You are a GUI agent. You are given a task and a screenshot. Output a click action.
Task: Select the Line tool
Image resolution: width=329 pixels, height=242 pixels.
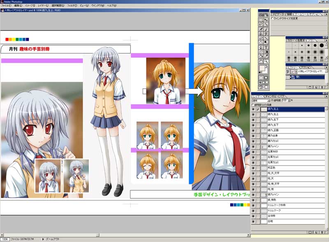[x=266, y=38]
